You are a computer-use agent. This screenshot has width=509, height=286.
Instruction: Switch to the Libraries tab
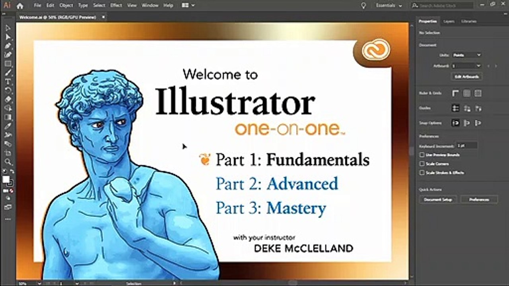point(469,21)
